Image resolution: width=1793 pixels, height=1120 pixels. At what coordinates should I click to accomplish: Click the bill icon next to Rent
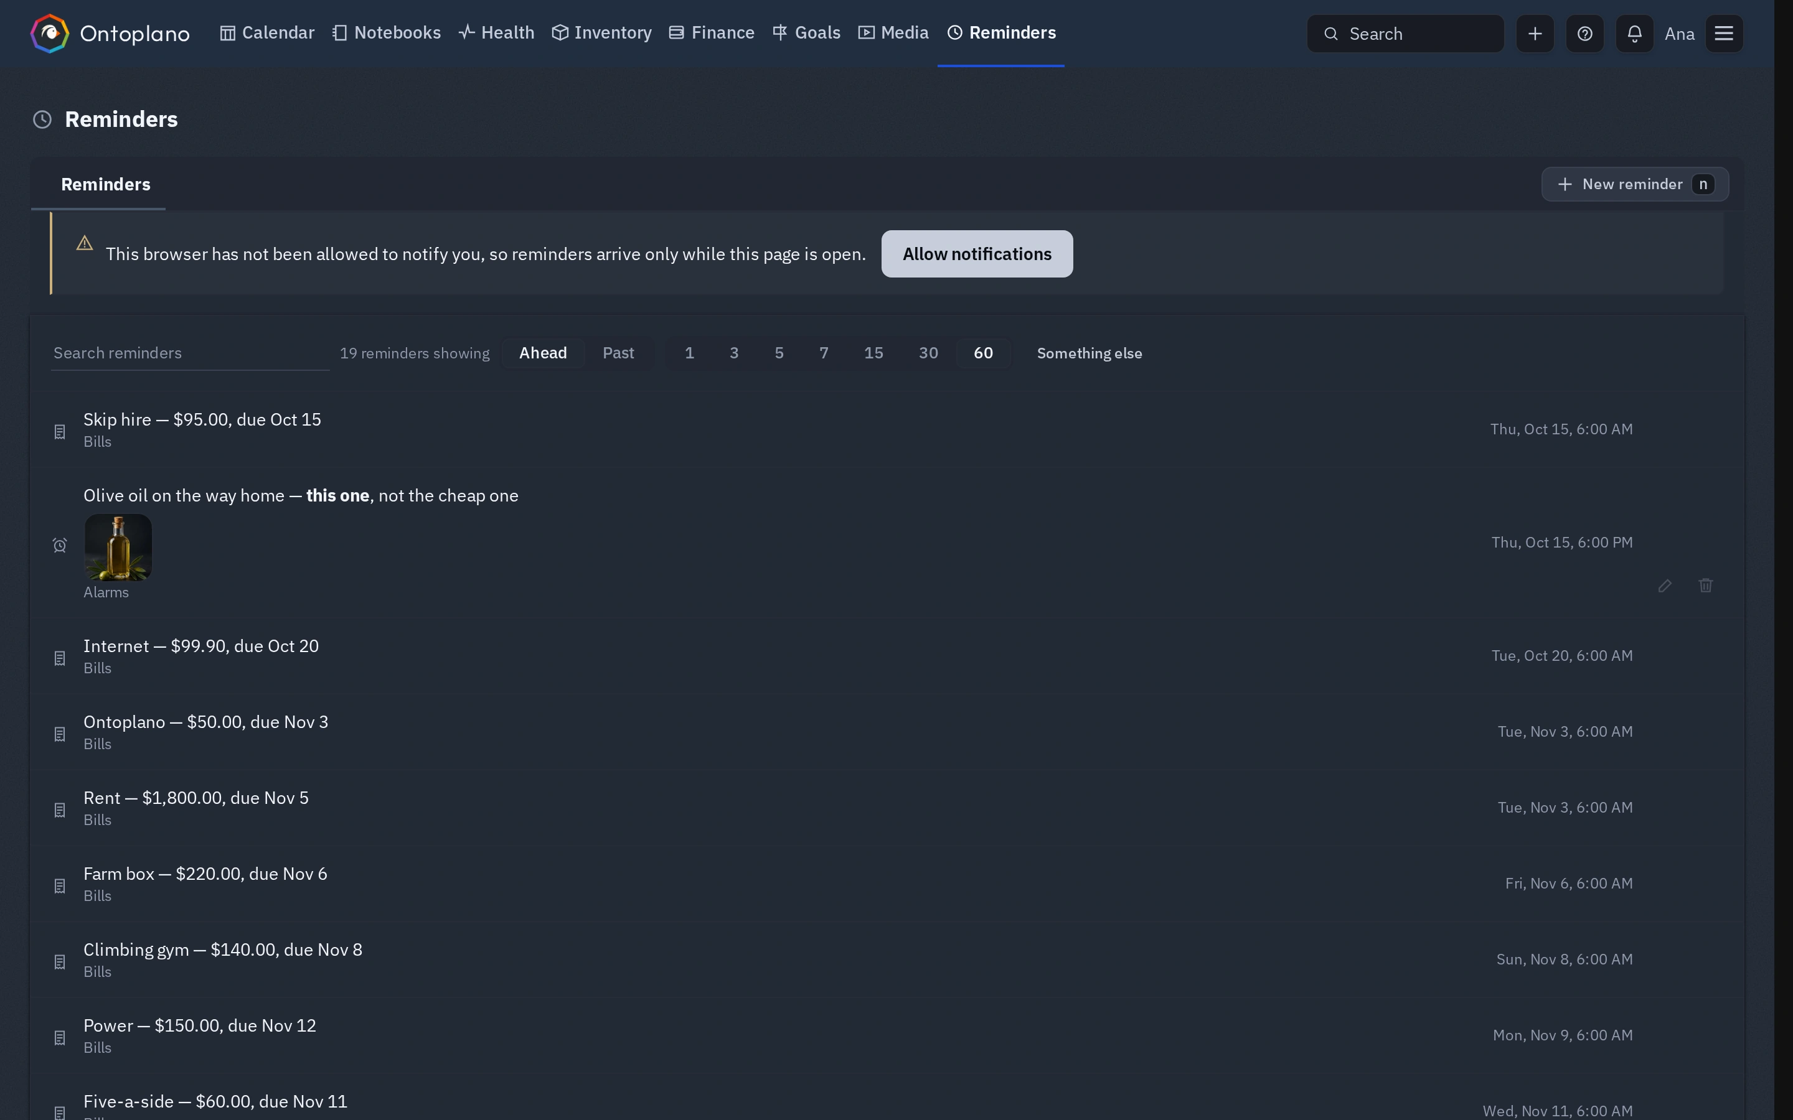coord(60,810)
